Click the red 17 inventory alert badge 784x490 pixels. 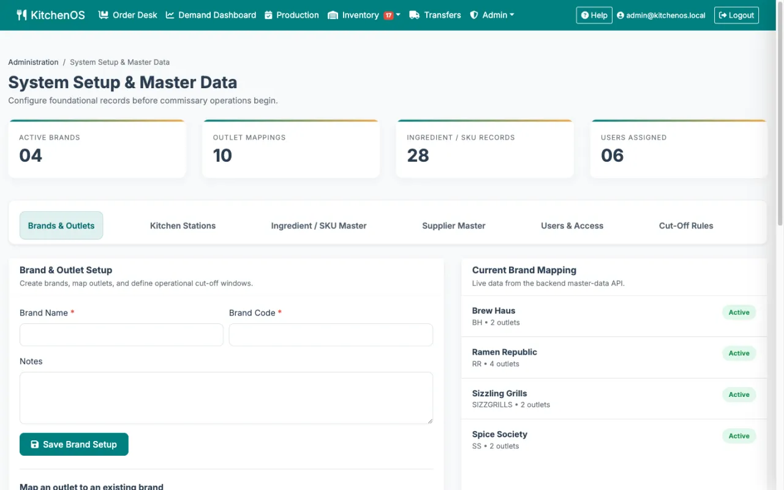pyautogui.click(x=388, y=15)
